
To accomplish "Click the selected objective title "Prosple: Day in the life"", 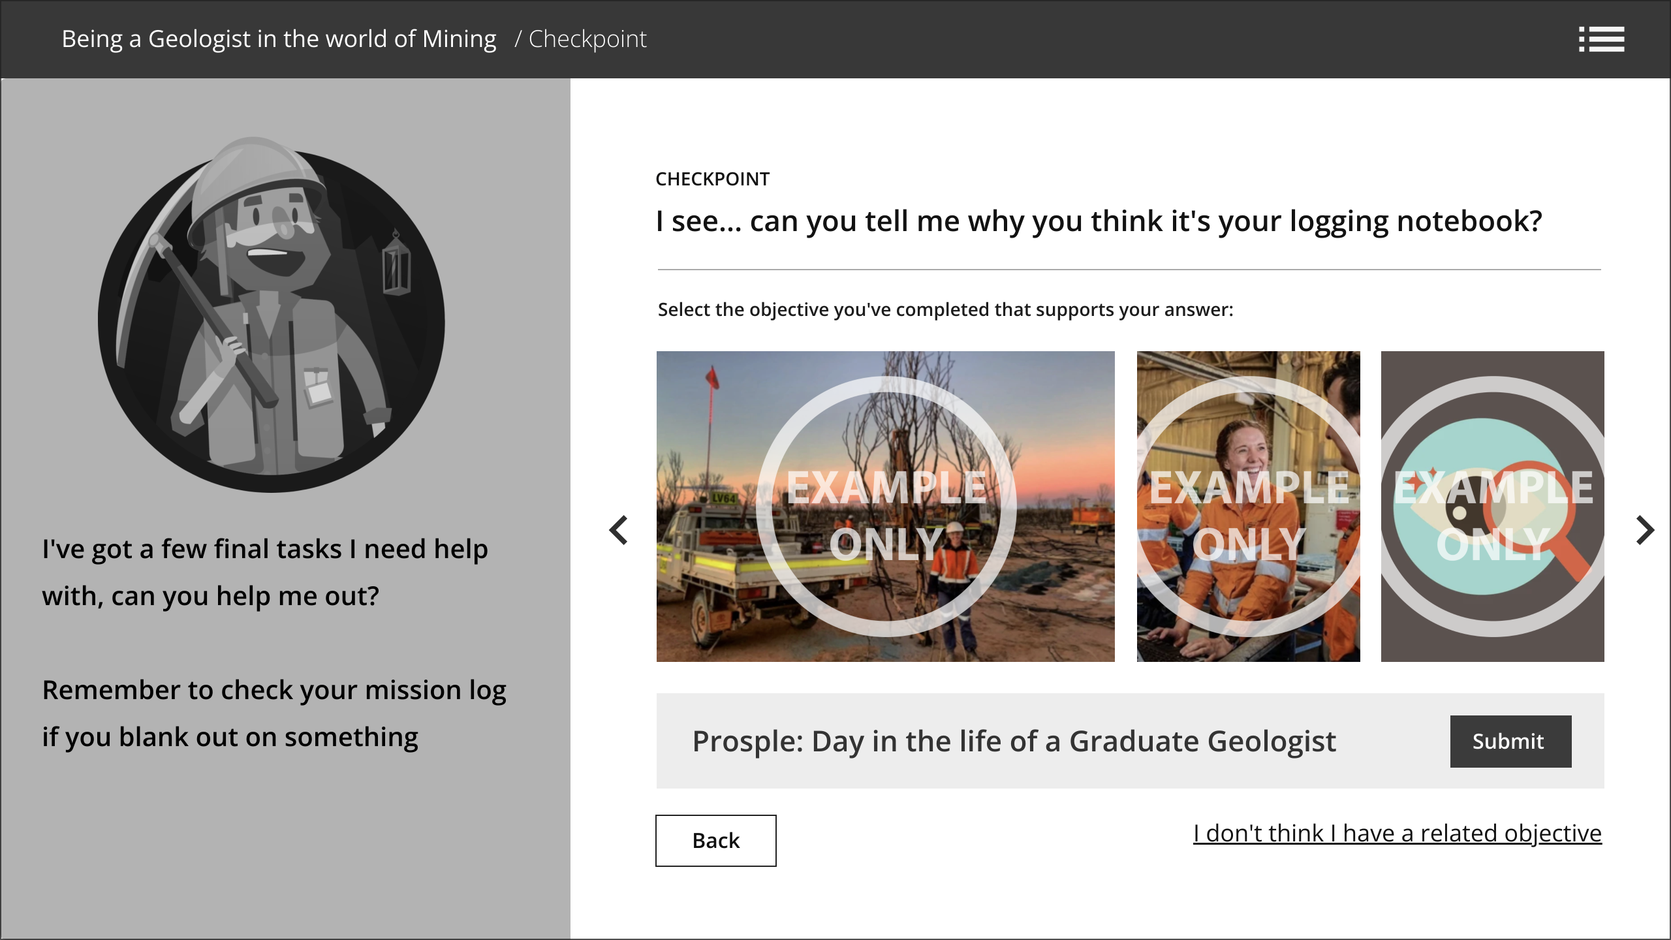I will point(1014,742).
